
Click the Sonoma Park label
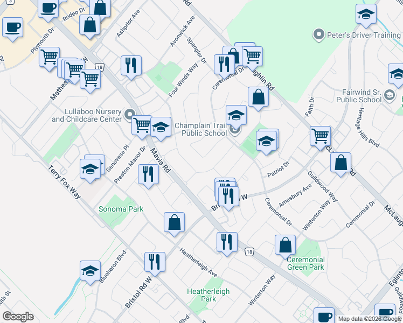tap(121, 209)
